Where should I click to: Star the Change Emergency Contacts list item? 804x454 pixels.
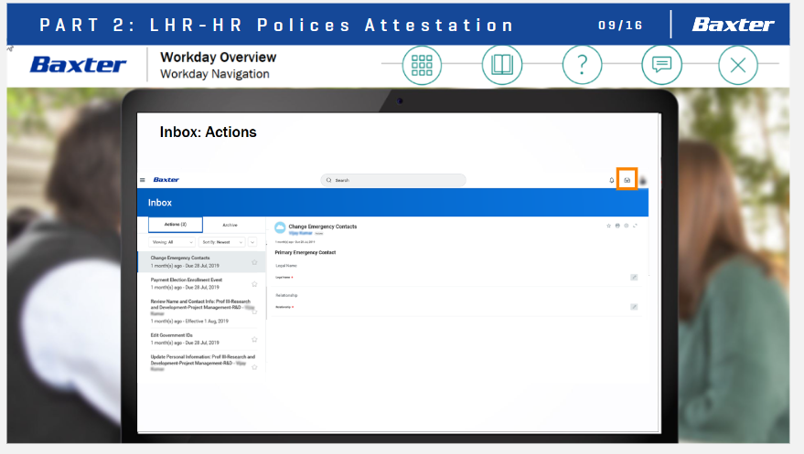[254, 262]
